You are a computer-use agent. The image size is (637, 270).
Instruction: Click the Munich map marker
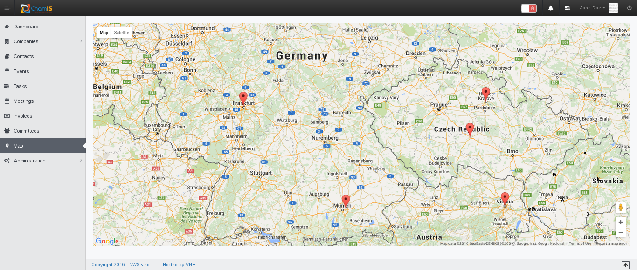click(346, 201)
